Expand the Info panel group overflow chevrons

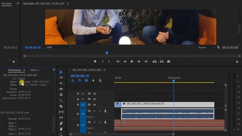[x=54, y=70]
